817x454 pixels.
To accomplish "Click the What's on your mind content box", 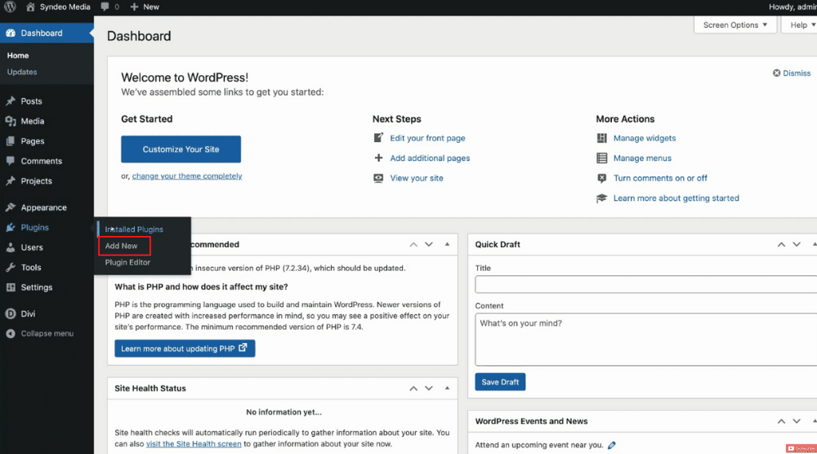I will tap(645, 340).
